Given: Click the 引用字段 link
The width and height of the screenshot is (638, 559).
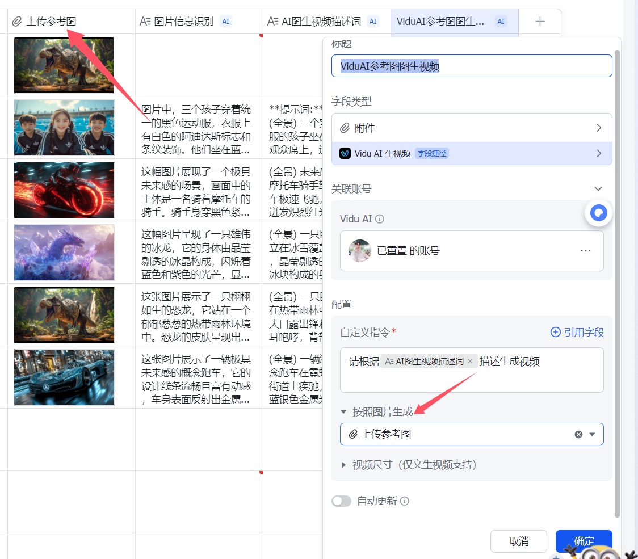Looking at the screenshot, I should pyautogui.click(x=577, y=333).
